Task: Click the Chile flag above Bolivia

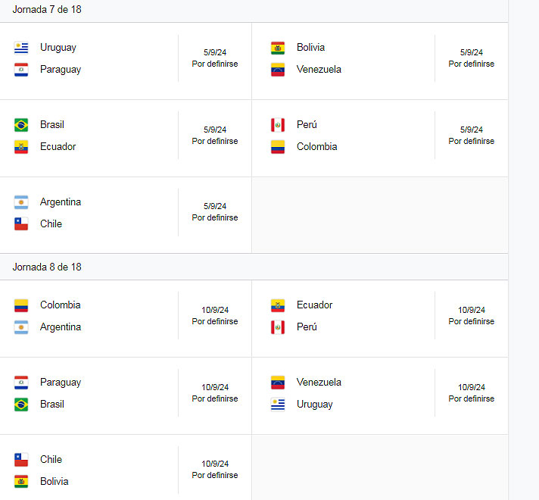Action: tap(21, 460)
